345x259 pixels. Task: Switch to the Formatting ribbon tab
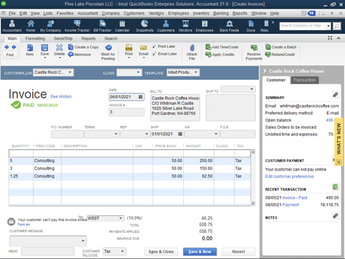[x=35, y=39]
